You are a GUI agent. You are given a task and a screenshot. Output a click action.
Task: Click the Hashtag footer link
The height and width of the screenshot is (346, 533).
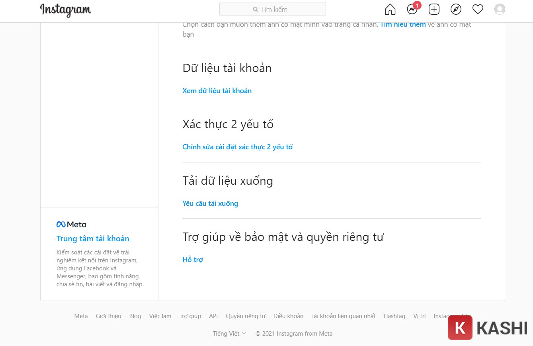coord(394,316)
